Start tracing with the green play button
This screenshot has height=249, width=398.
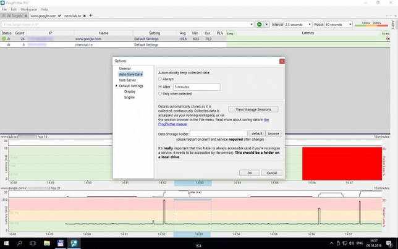259,24
